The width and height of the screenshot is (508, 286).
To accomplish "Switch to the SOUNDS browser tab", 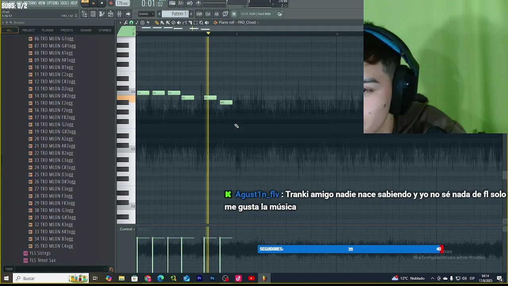I will 86,31.
